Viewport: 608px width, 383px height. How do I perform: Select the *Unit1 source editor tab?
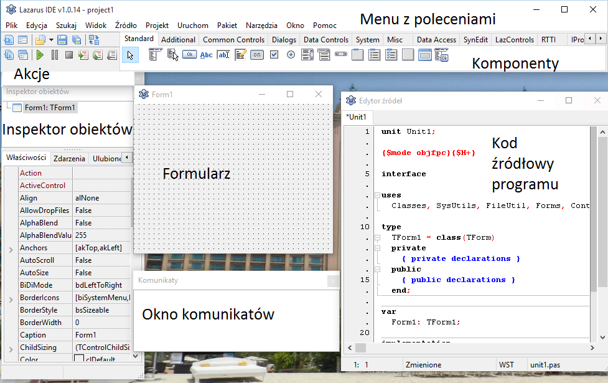(358, 117)
